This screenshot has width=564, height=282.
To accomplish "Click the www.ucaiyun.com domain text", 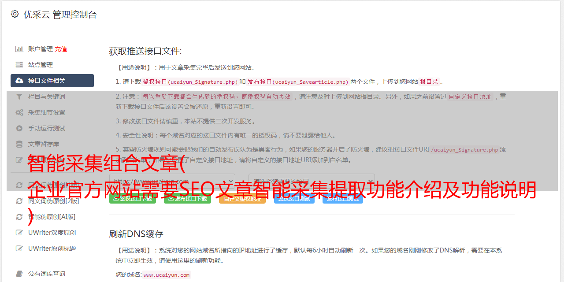I will point(167,275).
